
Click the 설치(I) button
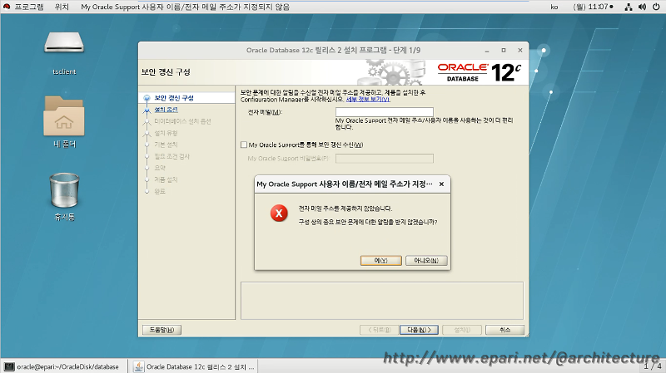click(x=462, y=330)
